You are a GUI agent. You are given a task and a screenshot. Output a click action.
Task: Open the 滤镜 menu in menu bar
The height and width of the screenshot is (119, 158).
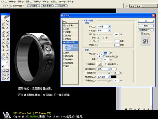(x=46, y=2)
